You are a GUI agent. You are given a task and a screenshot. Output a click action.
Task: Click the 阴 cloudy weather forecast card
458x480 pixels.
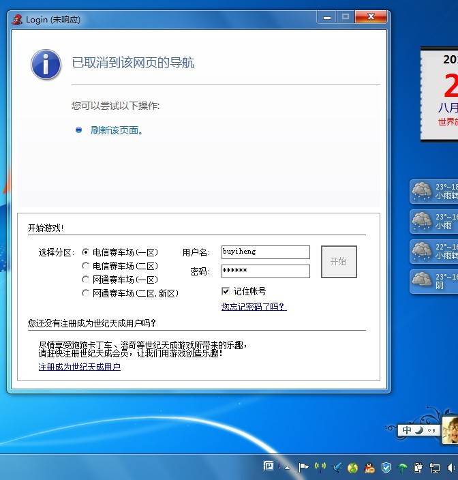click(434, 282)
